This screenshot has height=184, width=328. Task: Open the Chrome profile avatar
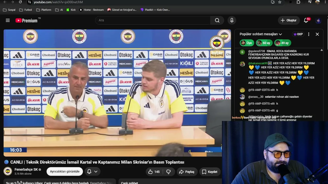(x=317, y=2)
